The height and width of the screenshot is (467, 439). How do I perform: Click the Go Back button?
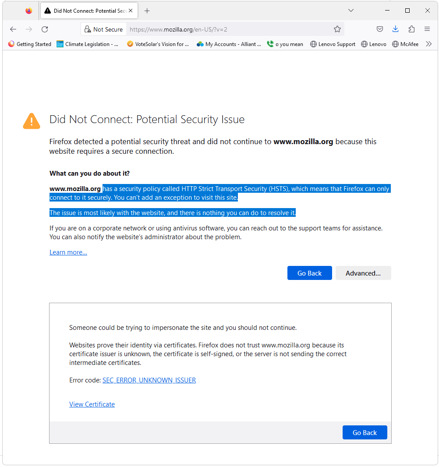(309, 273)
